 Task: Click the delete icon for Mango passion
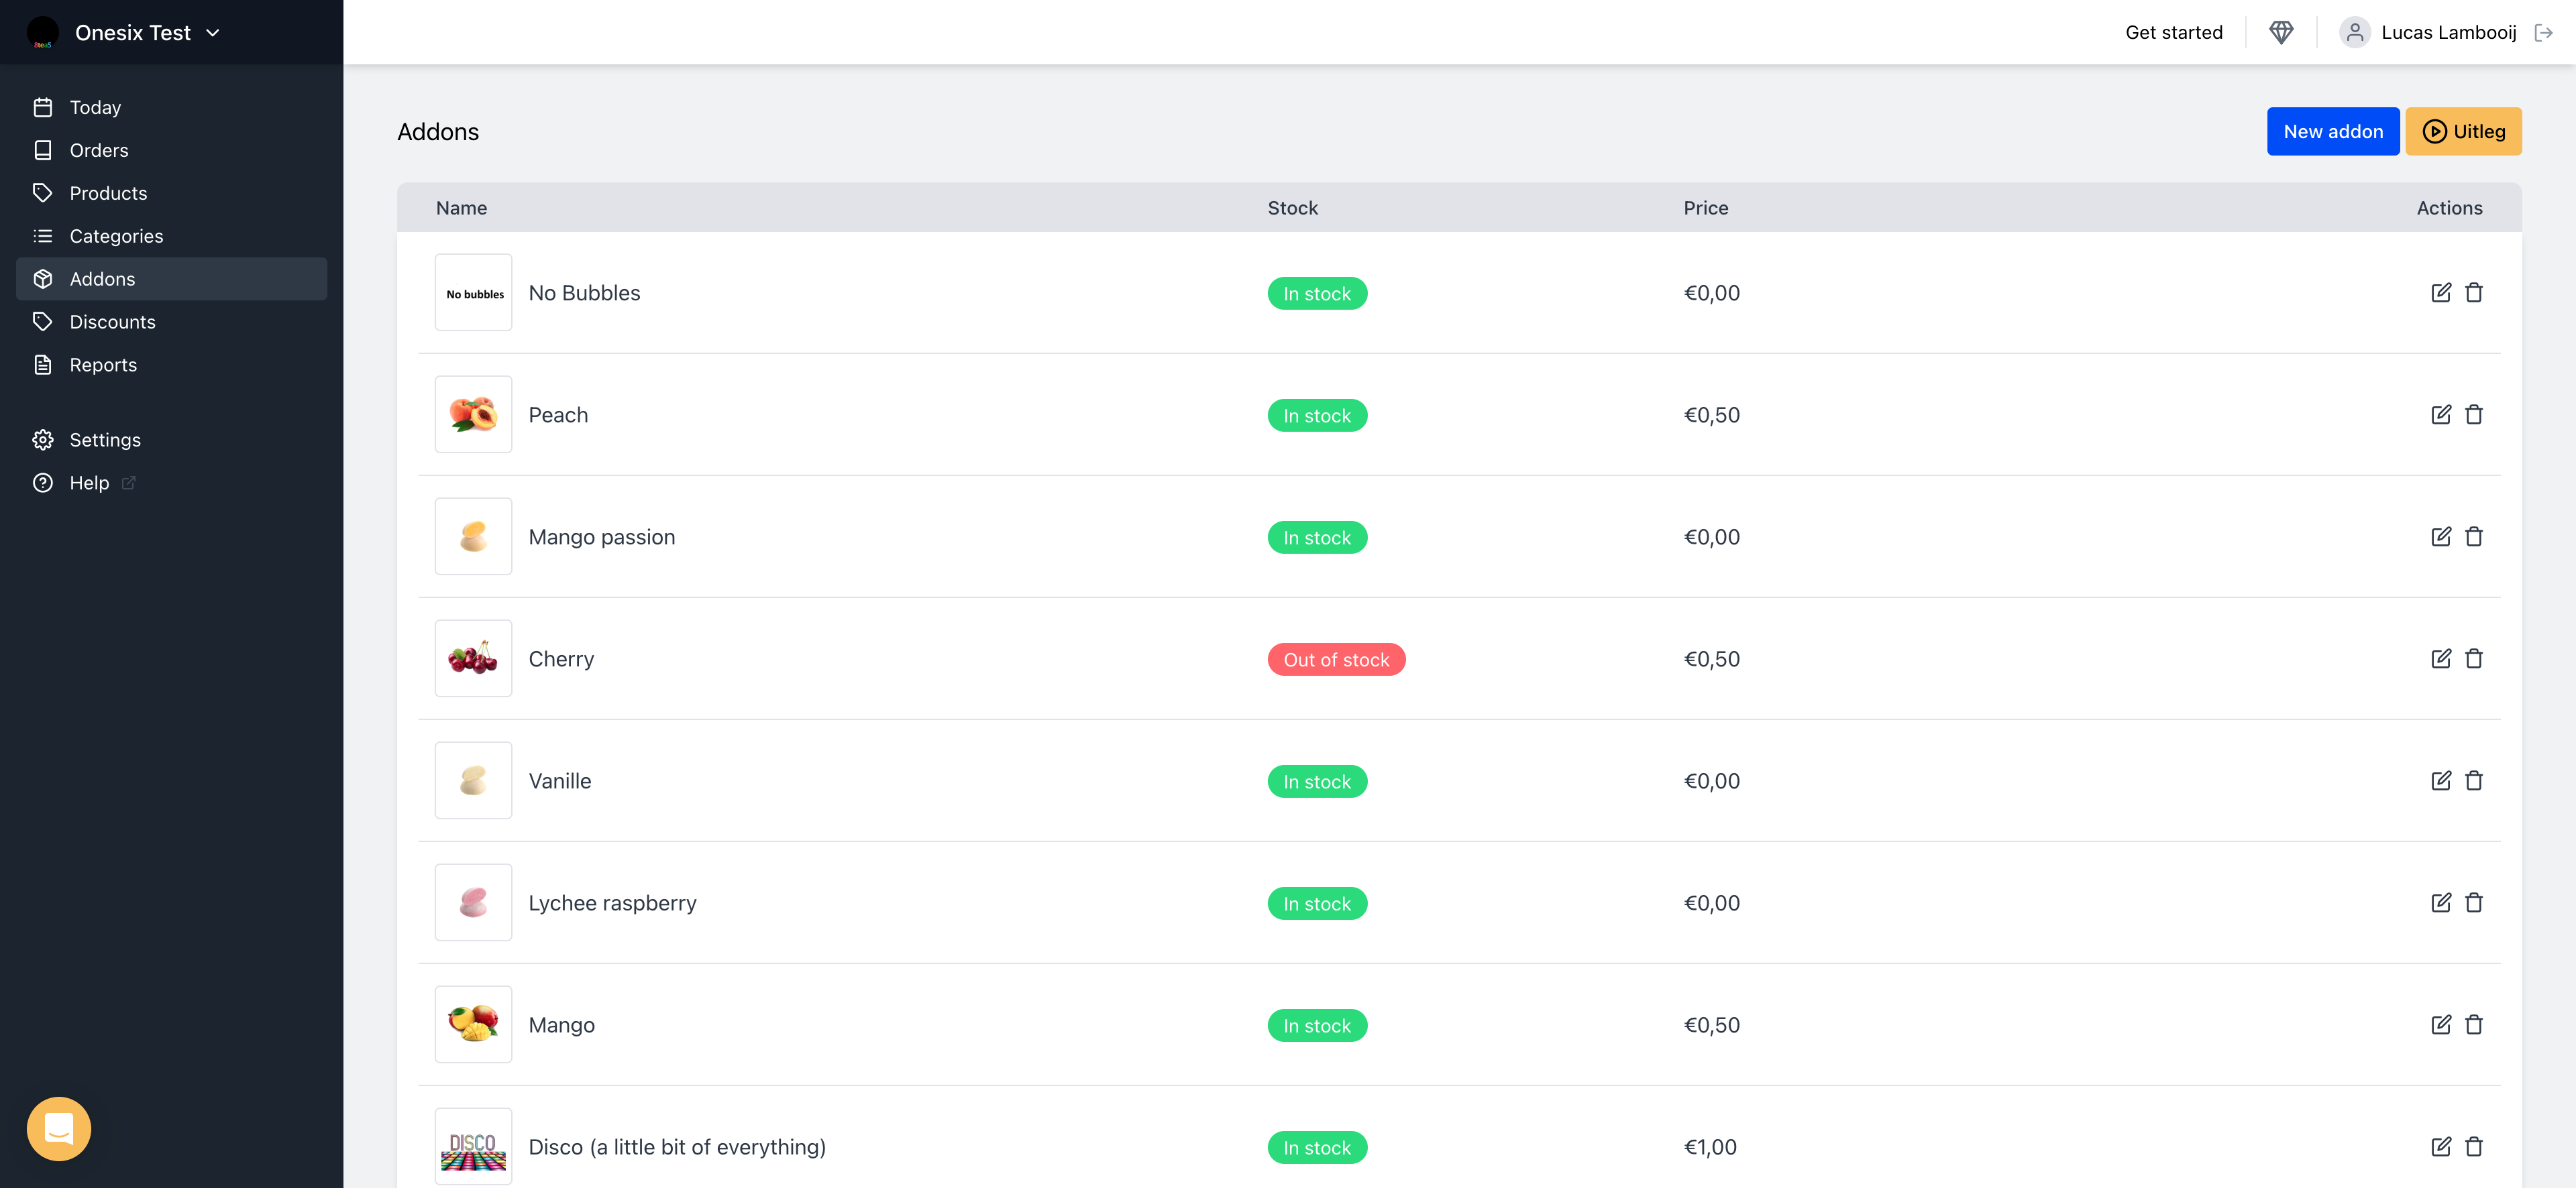(x=2474, y=536)
